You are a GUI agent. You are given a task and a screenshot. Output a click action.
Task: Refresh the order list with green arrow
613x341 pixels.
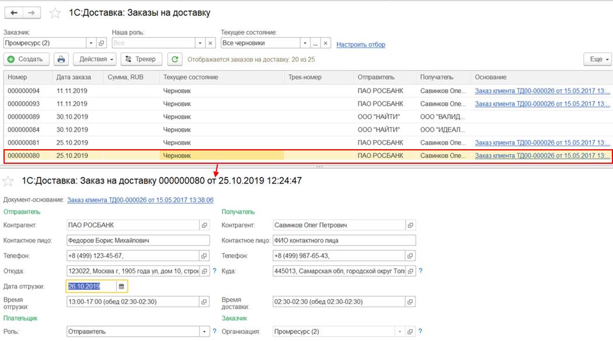click(x=175, y=59)
